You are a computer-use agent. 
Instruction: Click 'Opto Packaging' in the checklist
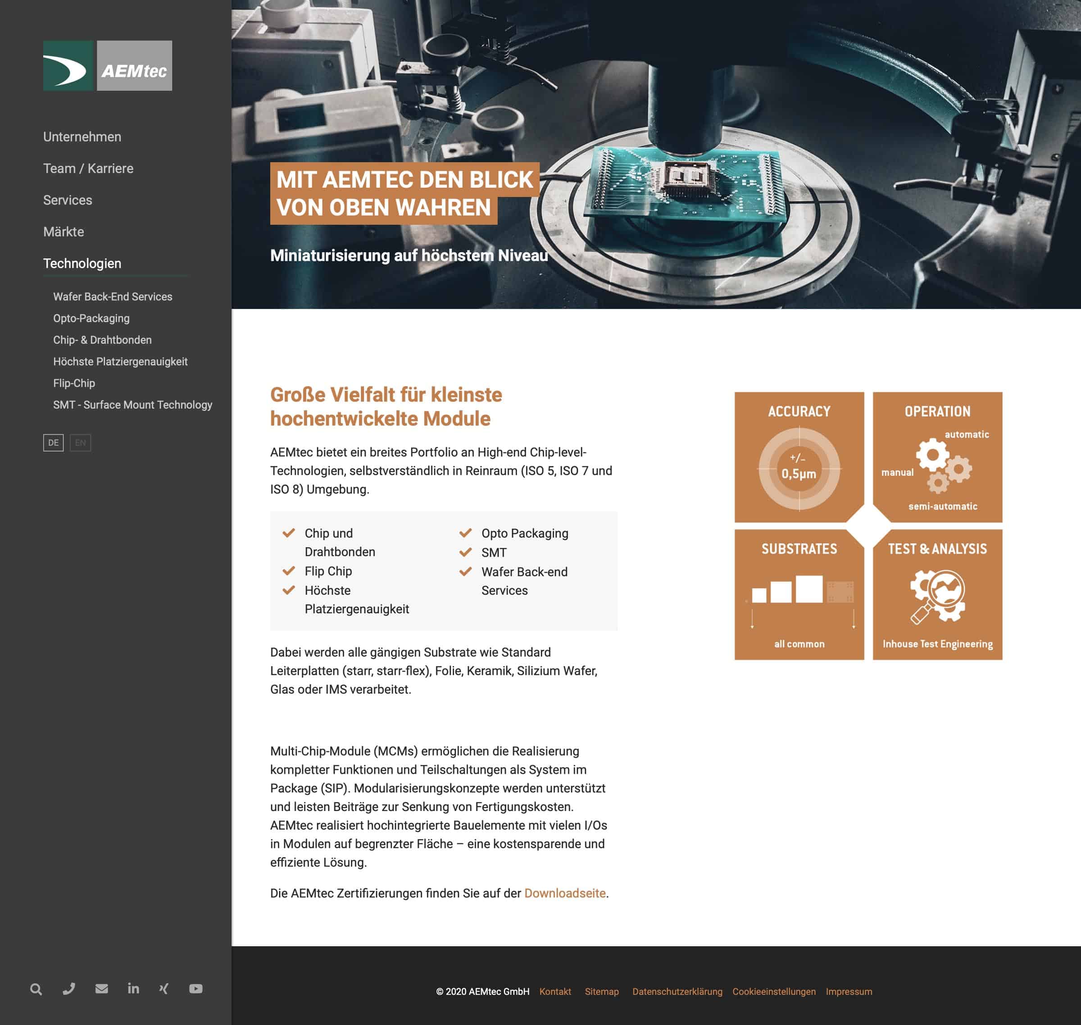pyautogui.click(x=524, y=533)
